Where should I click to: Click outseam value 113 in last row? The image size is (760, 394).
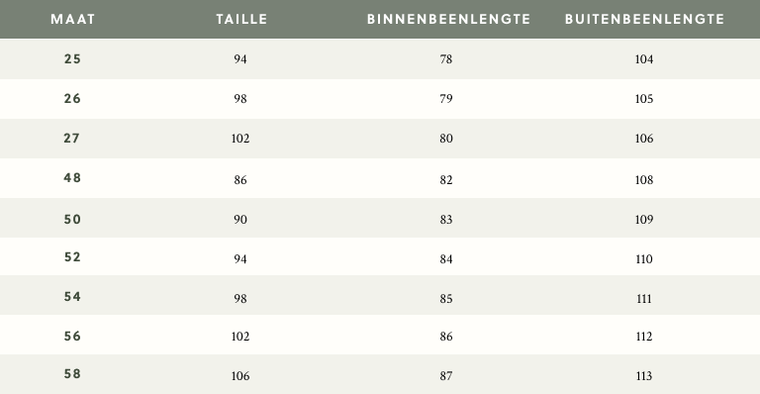[x=644, y=376]
